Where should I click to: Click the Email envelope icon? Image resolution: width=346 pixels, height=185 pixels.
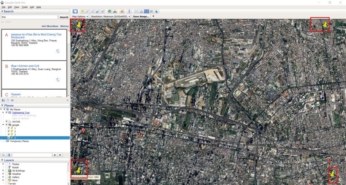coord(137,11)
